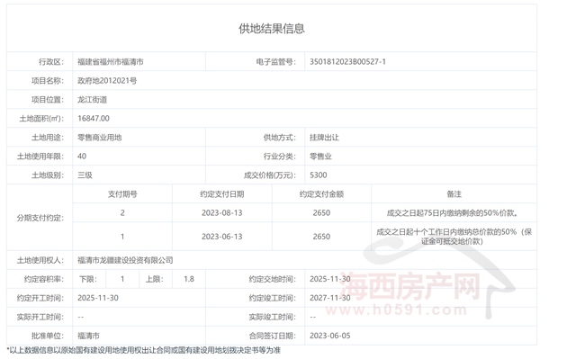The width and height of the screenshot is (576, 359).
Task: Click the 项目名称 label
Action: pyautogui.click(x=48, y=81)
